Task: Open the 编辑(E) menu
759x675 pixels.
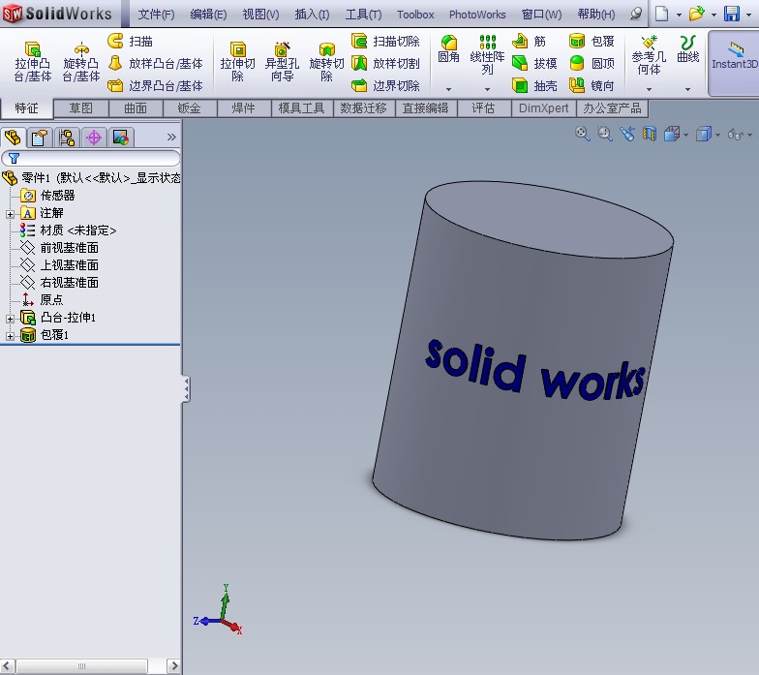Action: point(208,15)
